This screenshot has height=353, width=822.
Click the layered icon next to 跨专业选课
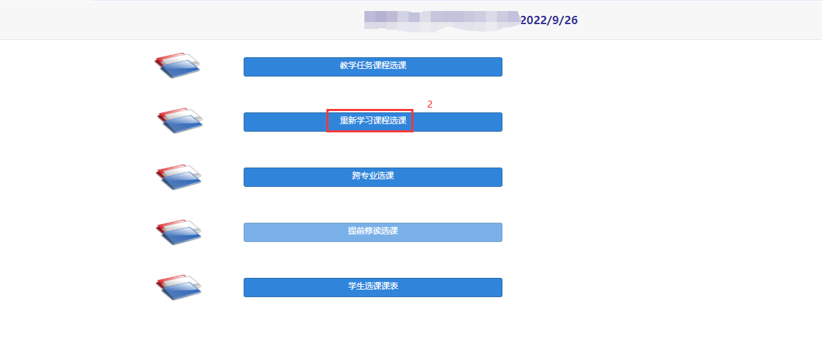pos(179,177)
